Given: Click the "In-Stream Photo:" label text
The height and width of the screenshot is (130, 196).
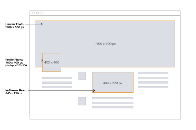Looking at the screenshot, I should [16, 90].
